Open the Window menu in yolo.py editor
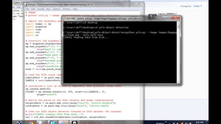 click(67, 9)
